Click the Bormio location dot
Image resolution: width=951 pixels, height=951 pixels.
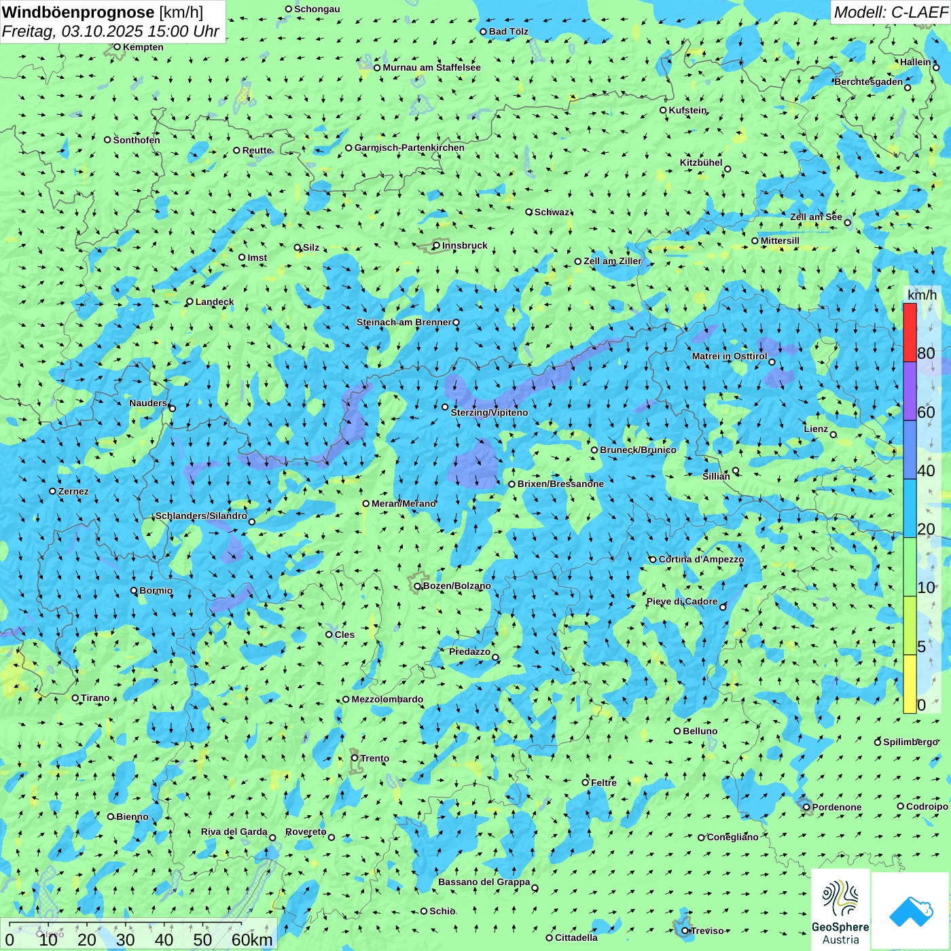(x=134, y=590)
